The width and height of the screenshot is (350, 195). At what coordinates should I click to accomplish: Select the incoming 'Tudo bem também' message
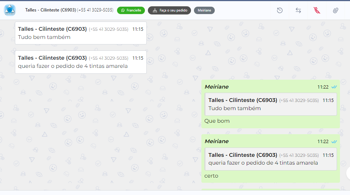point(81,33)
